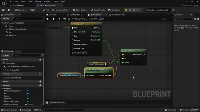Click Add in My Blueprint panel
Screen dimensions: 200x112
click(x=6, y=55)
